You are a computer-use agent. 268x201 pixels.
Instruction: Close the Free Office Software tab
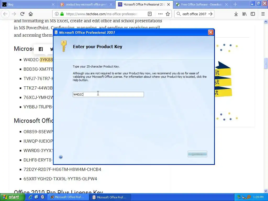tap(226, 4)
